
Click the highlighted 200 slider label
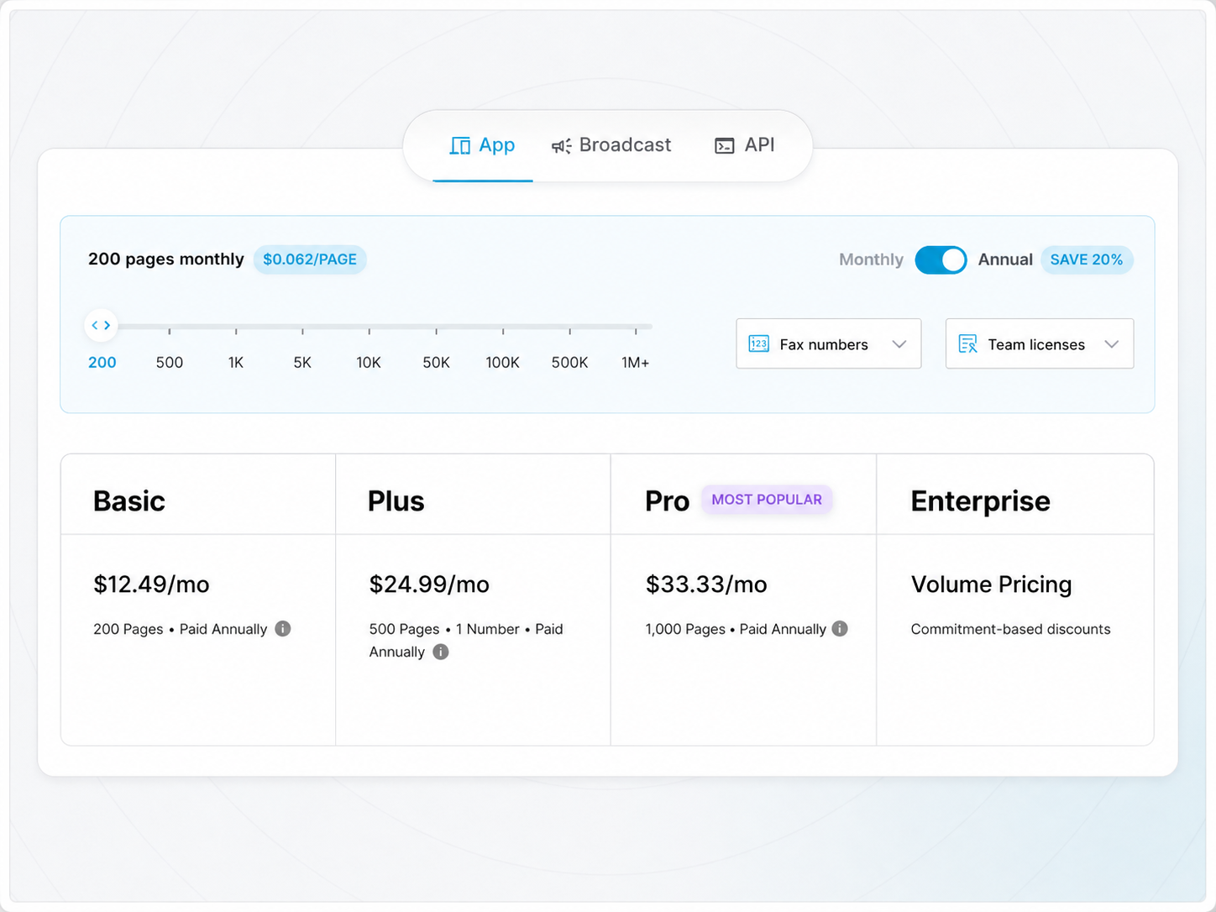pos(102,362)
